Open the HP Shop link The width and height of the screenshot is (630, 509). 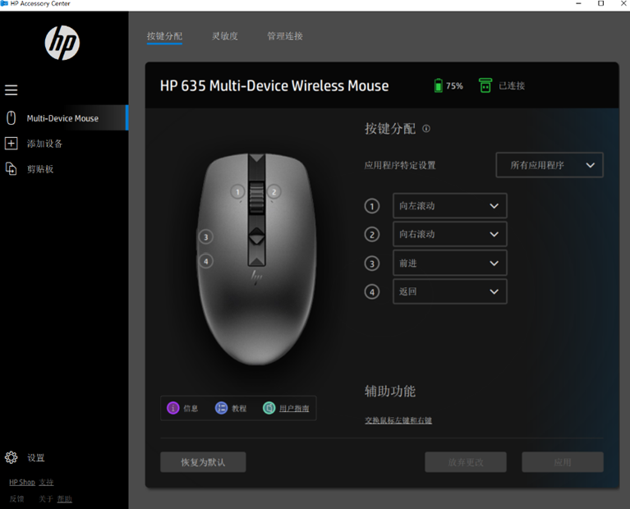pyautogui.click(x=22, y=482)
